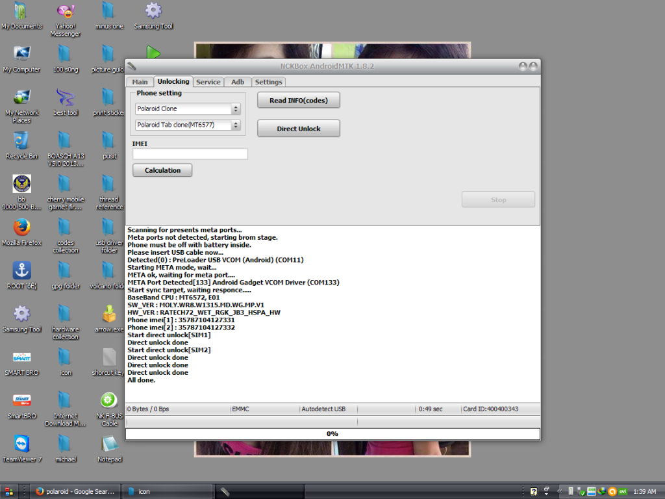Switch to the Adb tab
Image resolution: width=665 pixels, height=499 pixels.
[238, 82]
